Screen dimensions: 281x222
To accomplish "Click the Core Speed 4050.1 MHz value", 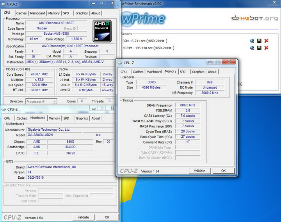I will (x=39, y=74).
